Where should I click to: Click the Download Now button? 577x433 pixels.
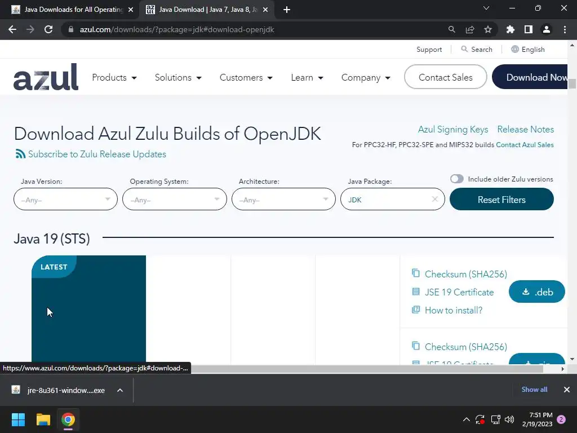tap(530, 77)
